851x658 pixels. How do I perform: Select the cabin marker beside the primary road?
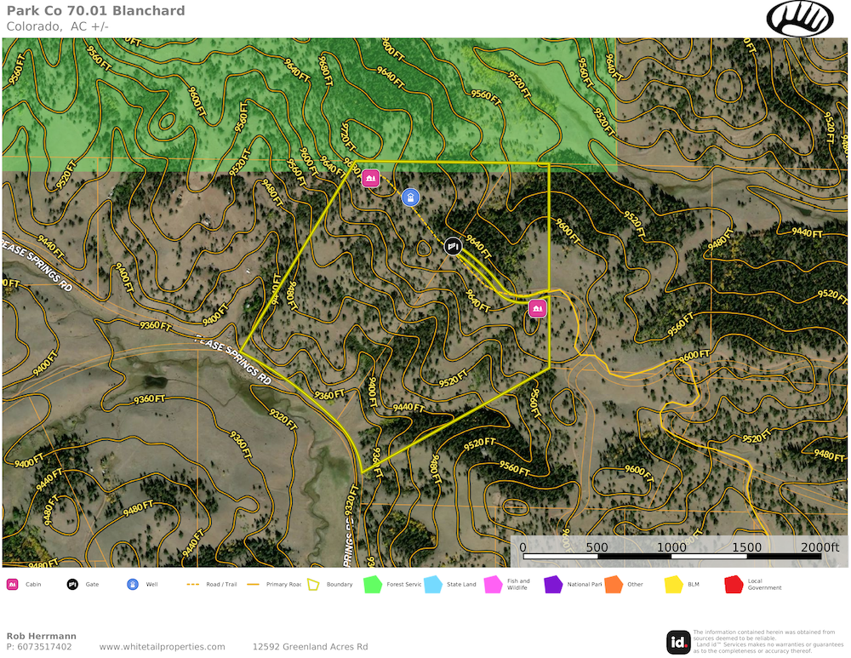point(537,308)
